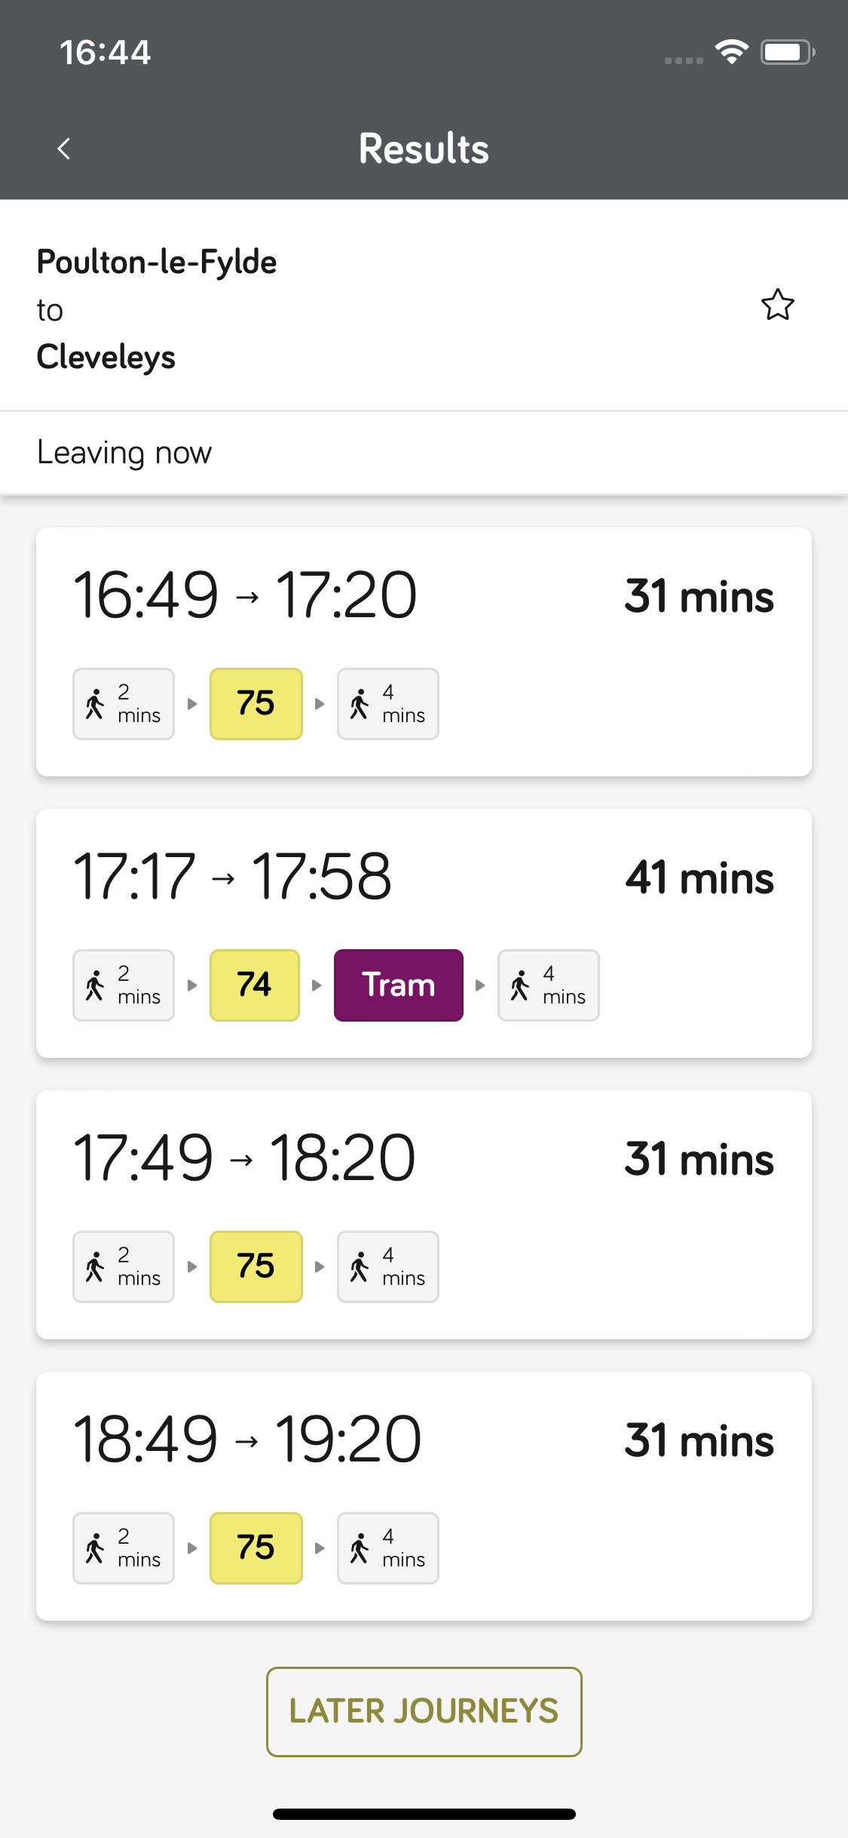Image resolution: width=848 pixels, height=1838 pixels.
Task: Open the Leaving now time selector
Action: coord(124,453)
